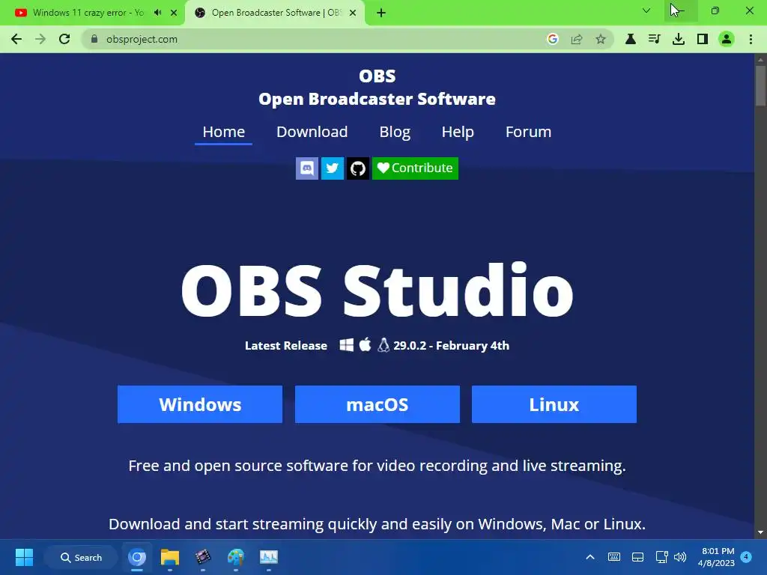Click the scrollbar down arrow
Image resolution: width=767 pixels, height=575 pixels.
pos(760,532)
